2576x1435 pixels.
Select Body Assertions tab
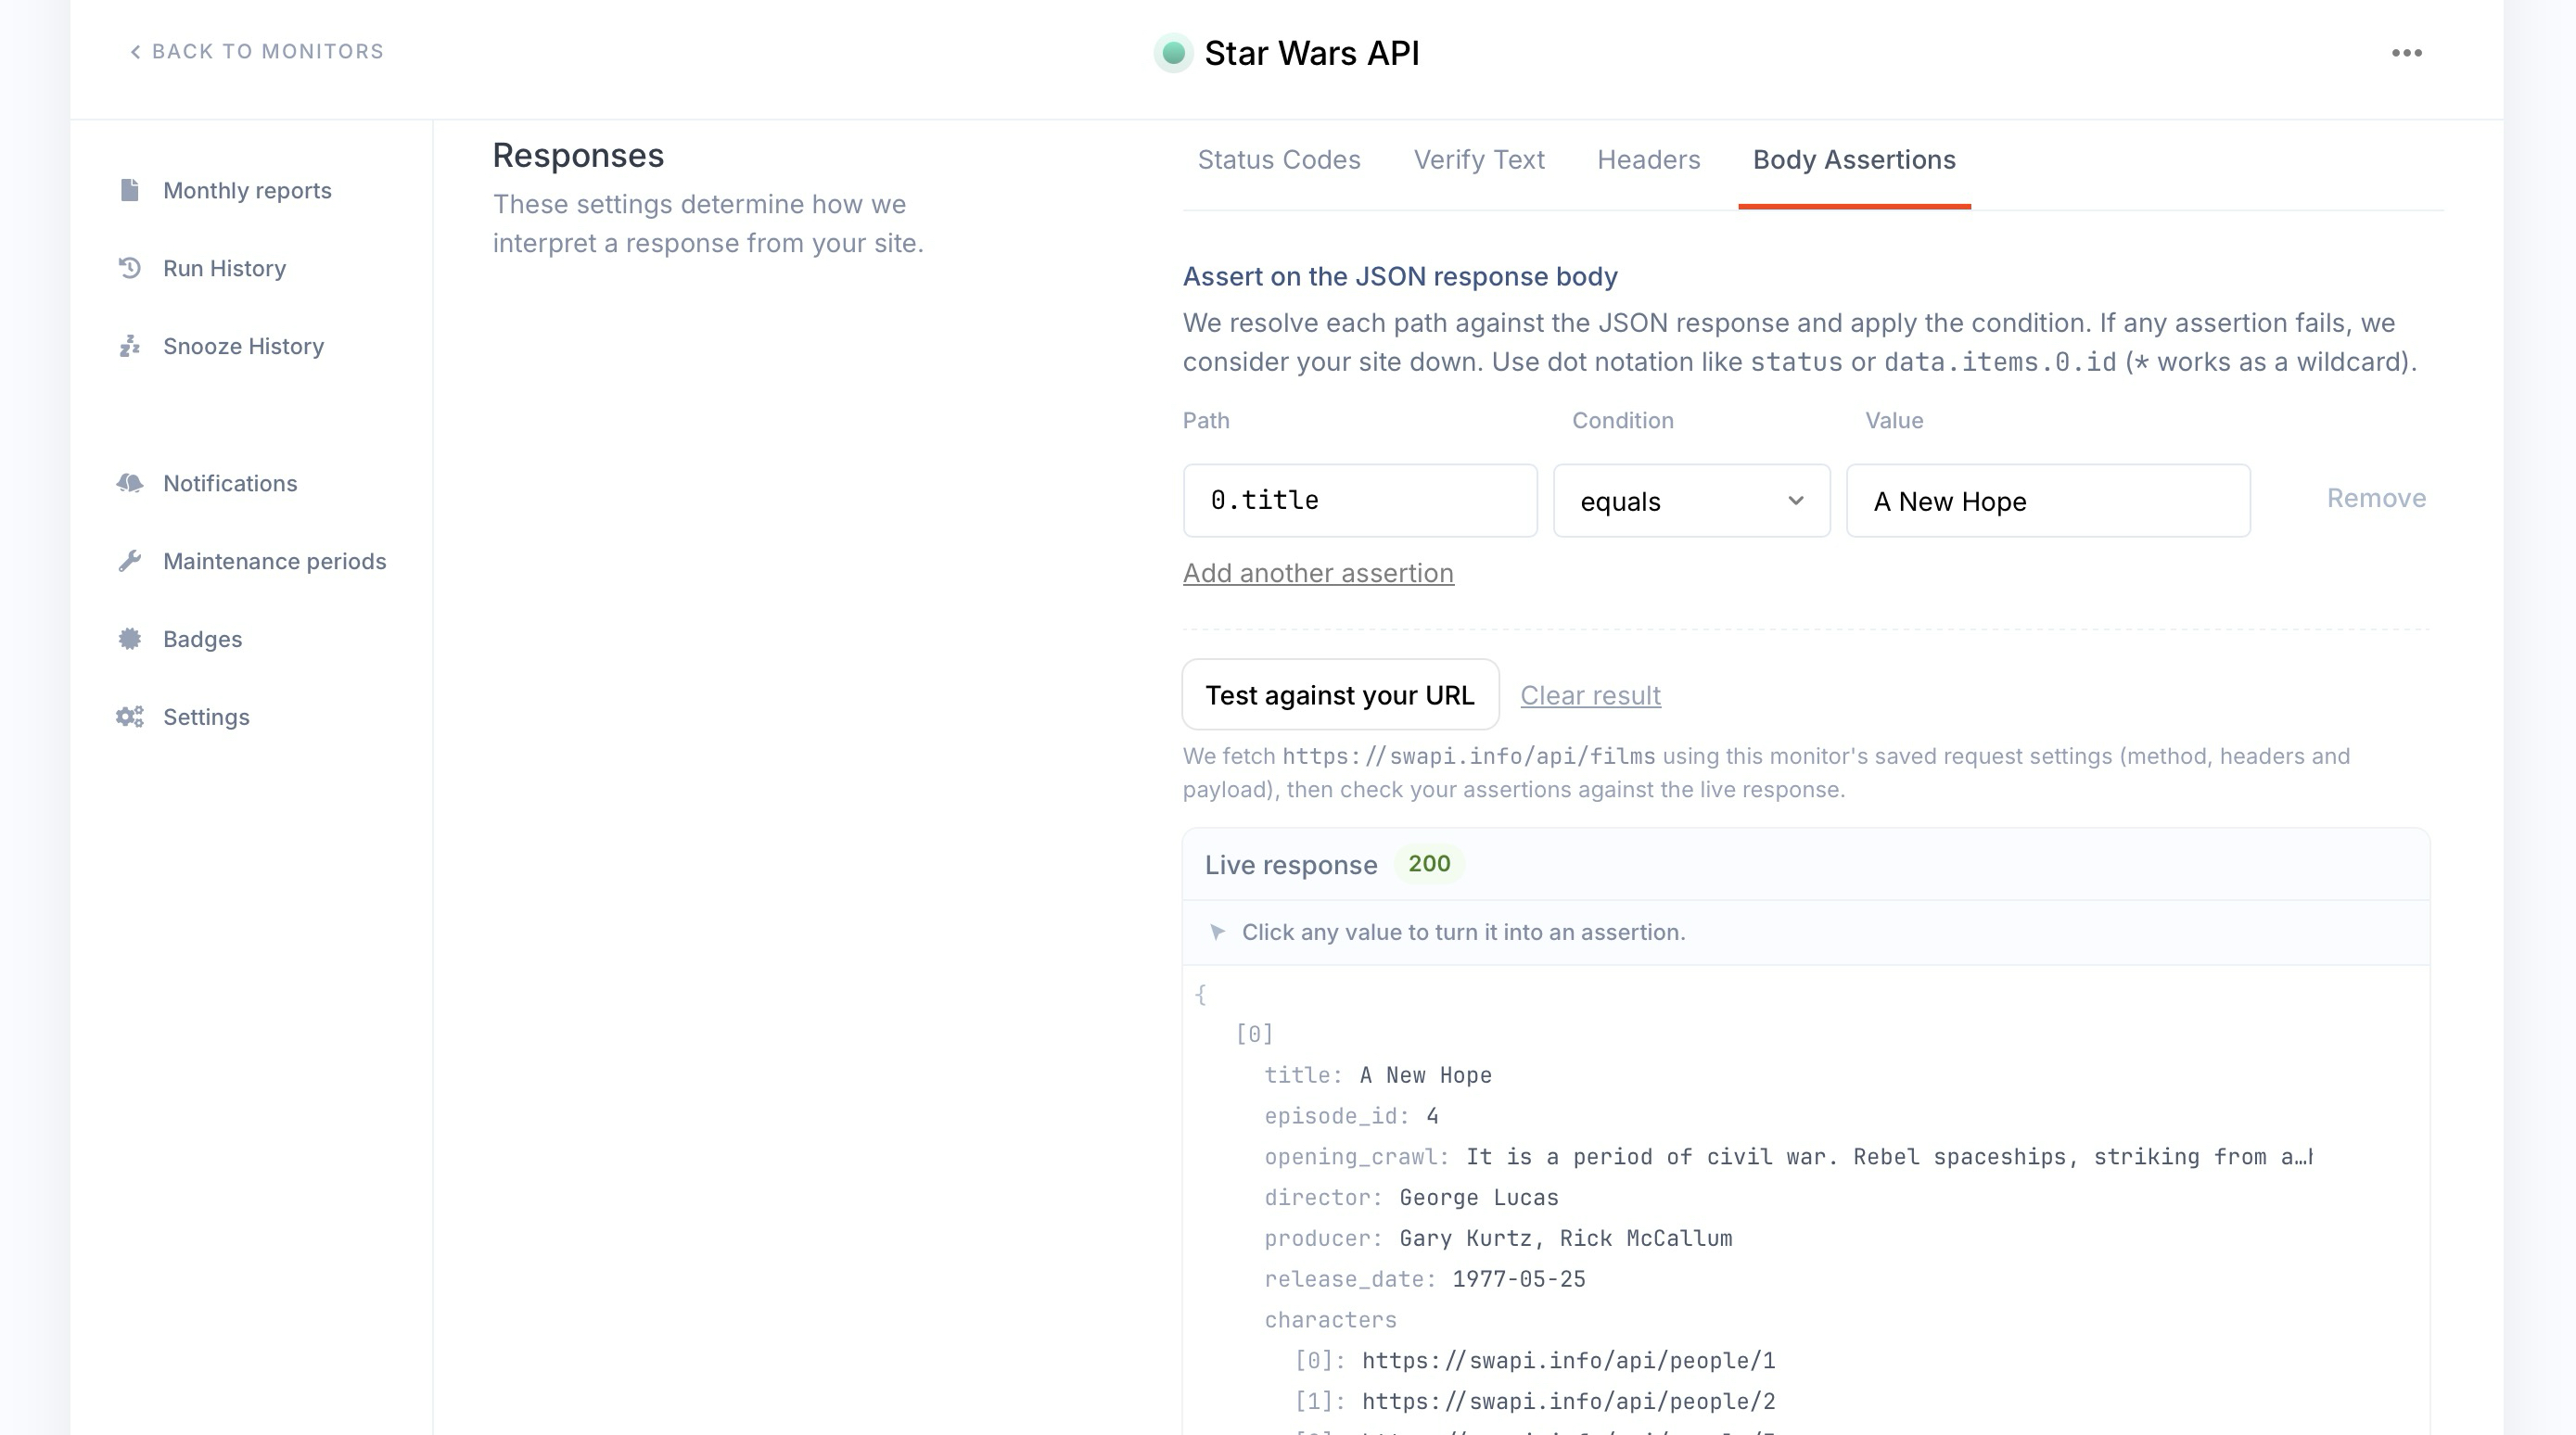pyautogui.click(x=1854, y=160)
